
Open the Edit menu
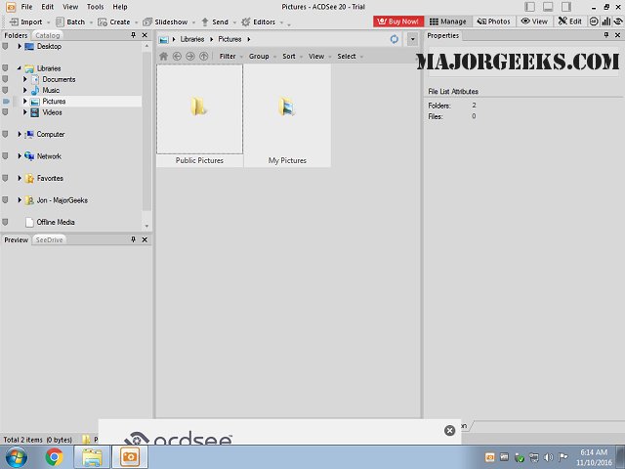pyautogui.click(x=48, y=7)
